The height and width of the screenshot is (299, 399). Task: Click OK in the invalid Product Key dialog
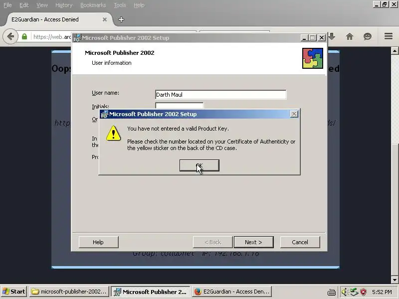coord(199,165)
